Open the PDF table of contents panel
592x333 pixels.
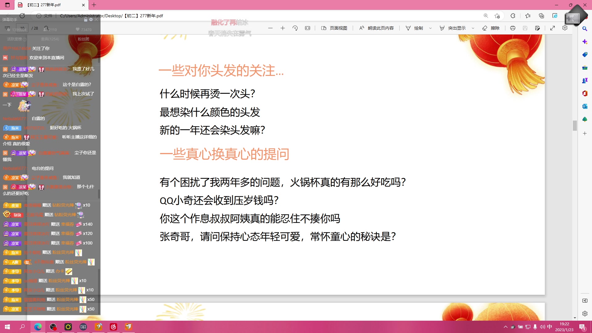pyautogui.click(x=7, y=28)
